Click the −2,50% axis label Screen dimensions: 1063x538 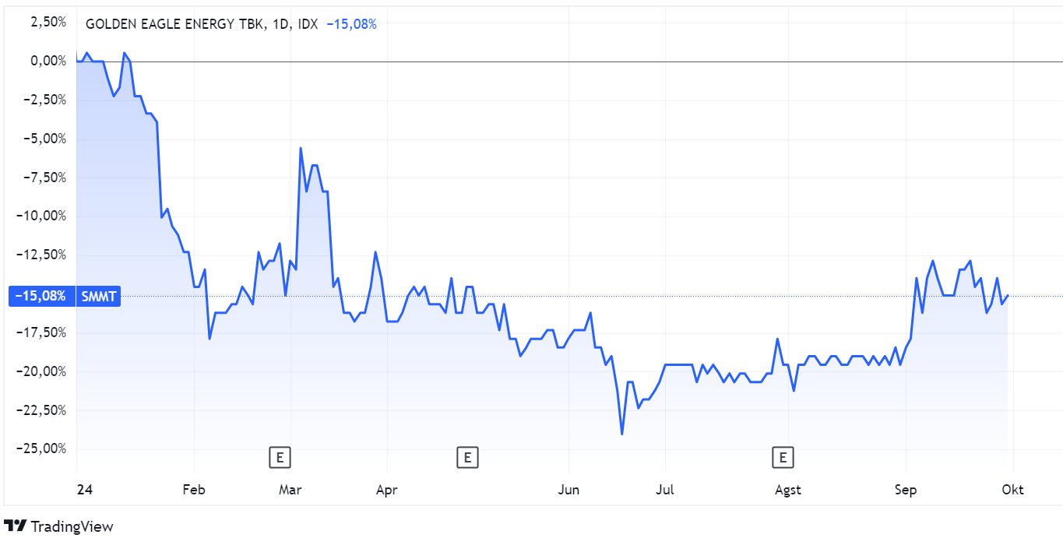point(44,100)
